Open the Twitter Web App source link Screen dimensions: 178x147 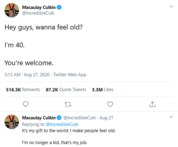click(x=70, y=75)
